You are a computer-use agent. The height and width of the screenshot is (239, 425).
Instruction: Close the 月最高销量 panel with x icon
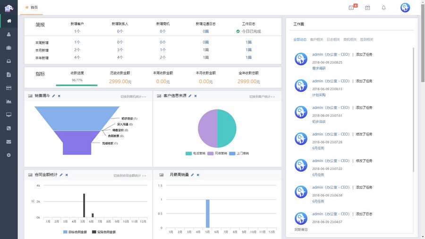198,175
